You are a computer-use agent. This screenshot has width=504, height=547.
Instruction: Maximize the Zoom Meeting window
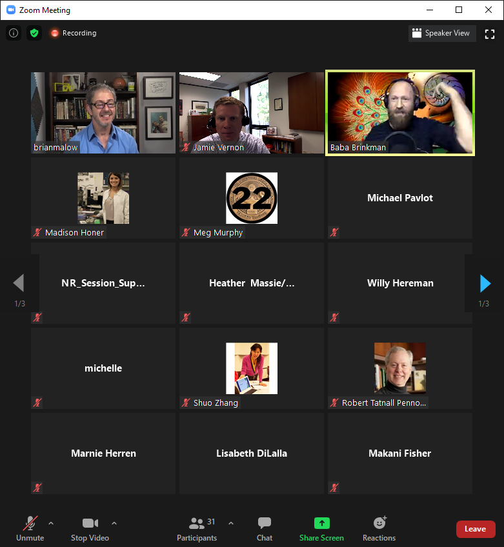tap(459, 10)
